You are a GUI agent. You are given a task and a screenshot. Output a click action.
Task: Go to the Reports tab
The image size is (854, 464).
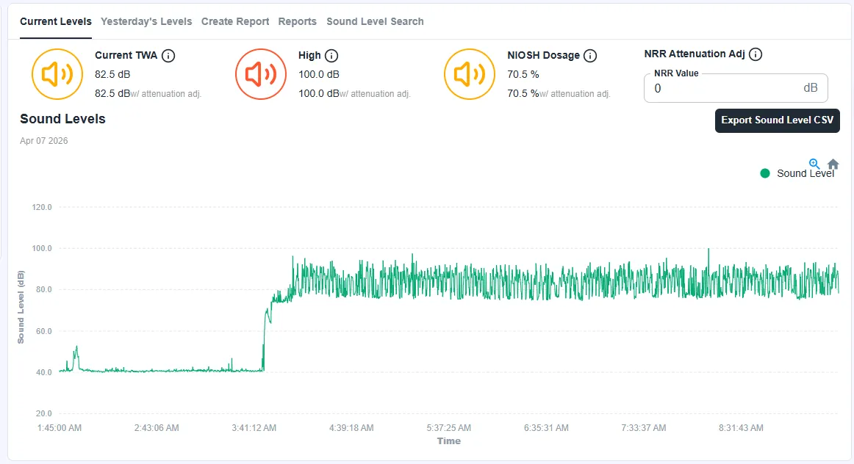[297, 21]
